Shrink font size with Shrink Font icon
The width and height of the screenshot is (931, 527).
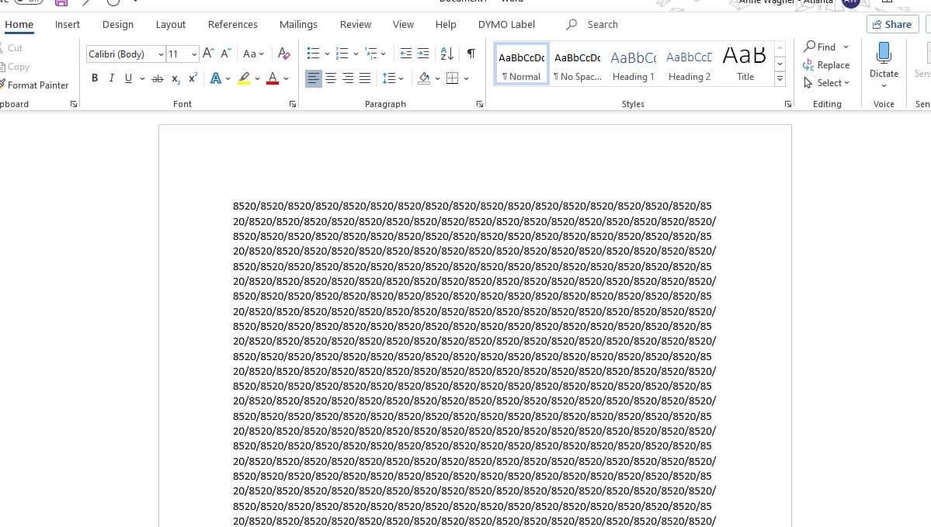point(226,54)
